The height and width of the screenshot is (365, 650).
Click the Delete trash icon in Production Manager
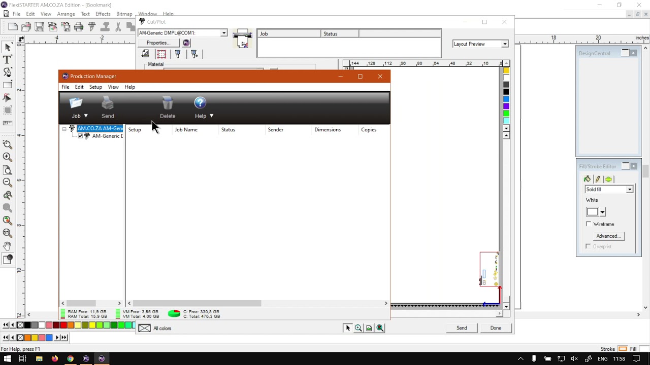pos(168,103)
